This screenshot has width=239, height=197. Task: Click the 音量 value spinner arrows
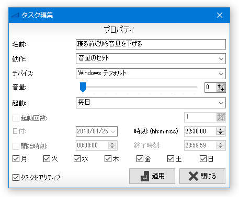tap(221, 88)
